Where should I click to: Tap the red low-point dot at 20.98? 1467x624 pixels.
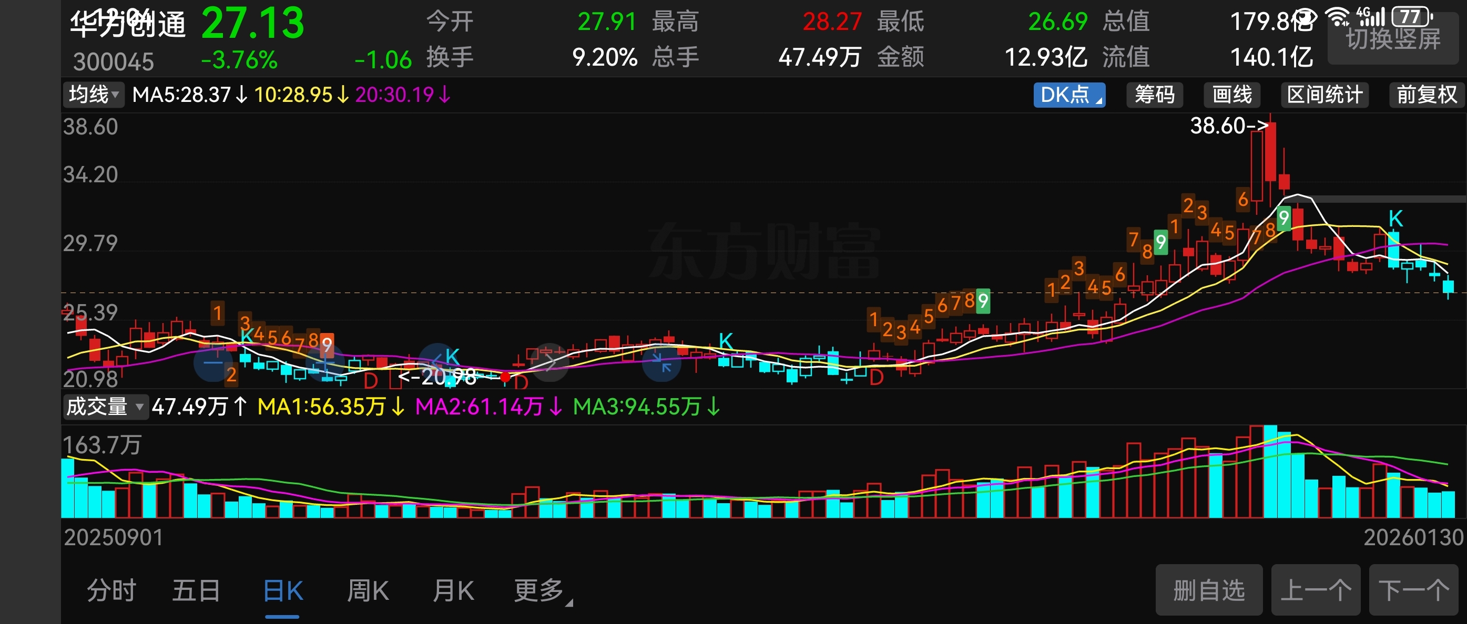click(x=505, y=377)
